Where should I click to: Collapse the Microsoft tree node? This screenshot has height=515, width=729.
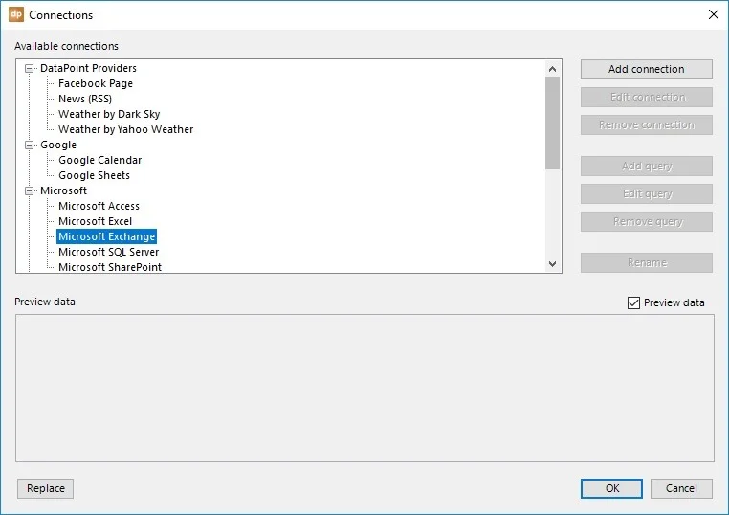tap(30, 190)
